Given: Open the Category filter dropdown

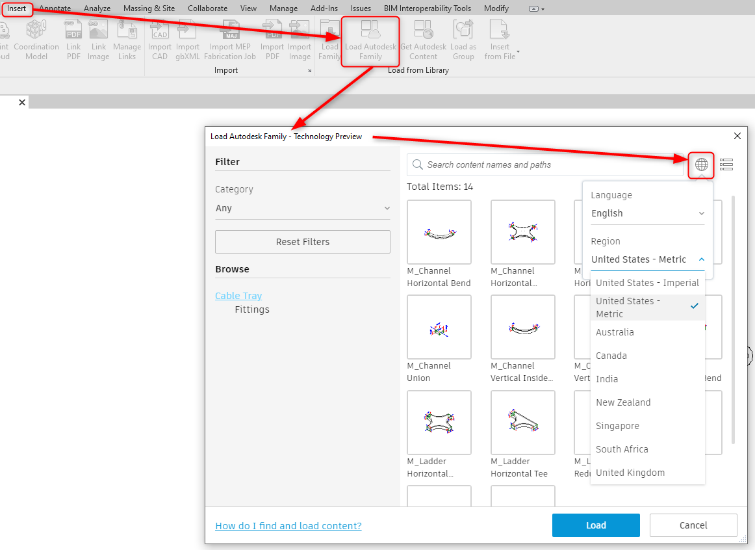Looking at the screenshot, I should click(302, 208).
